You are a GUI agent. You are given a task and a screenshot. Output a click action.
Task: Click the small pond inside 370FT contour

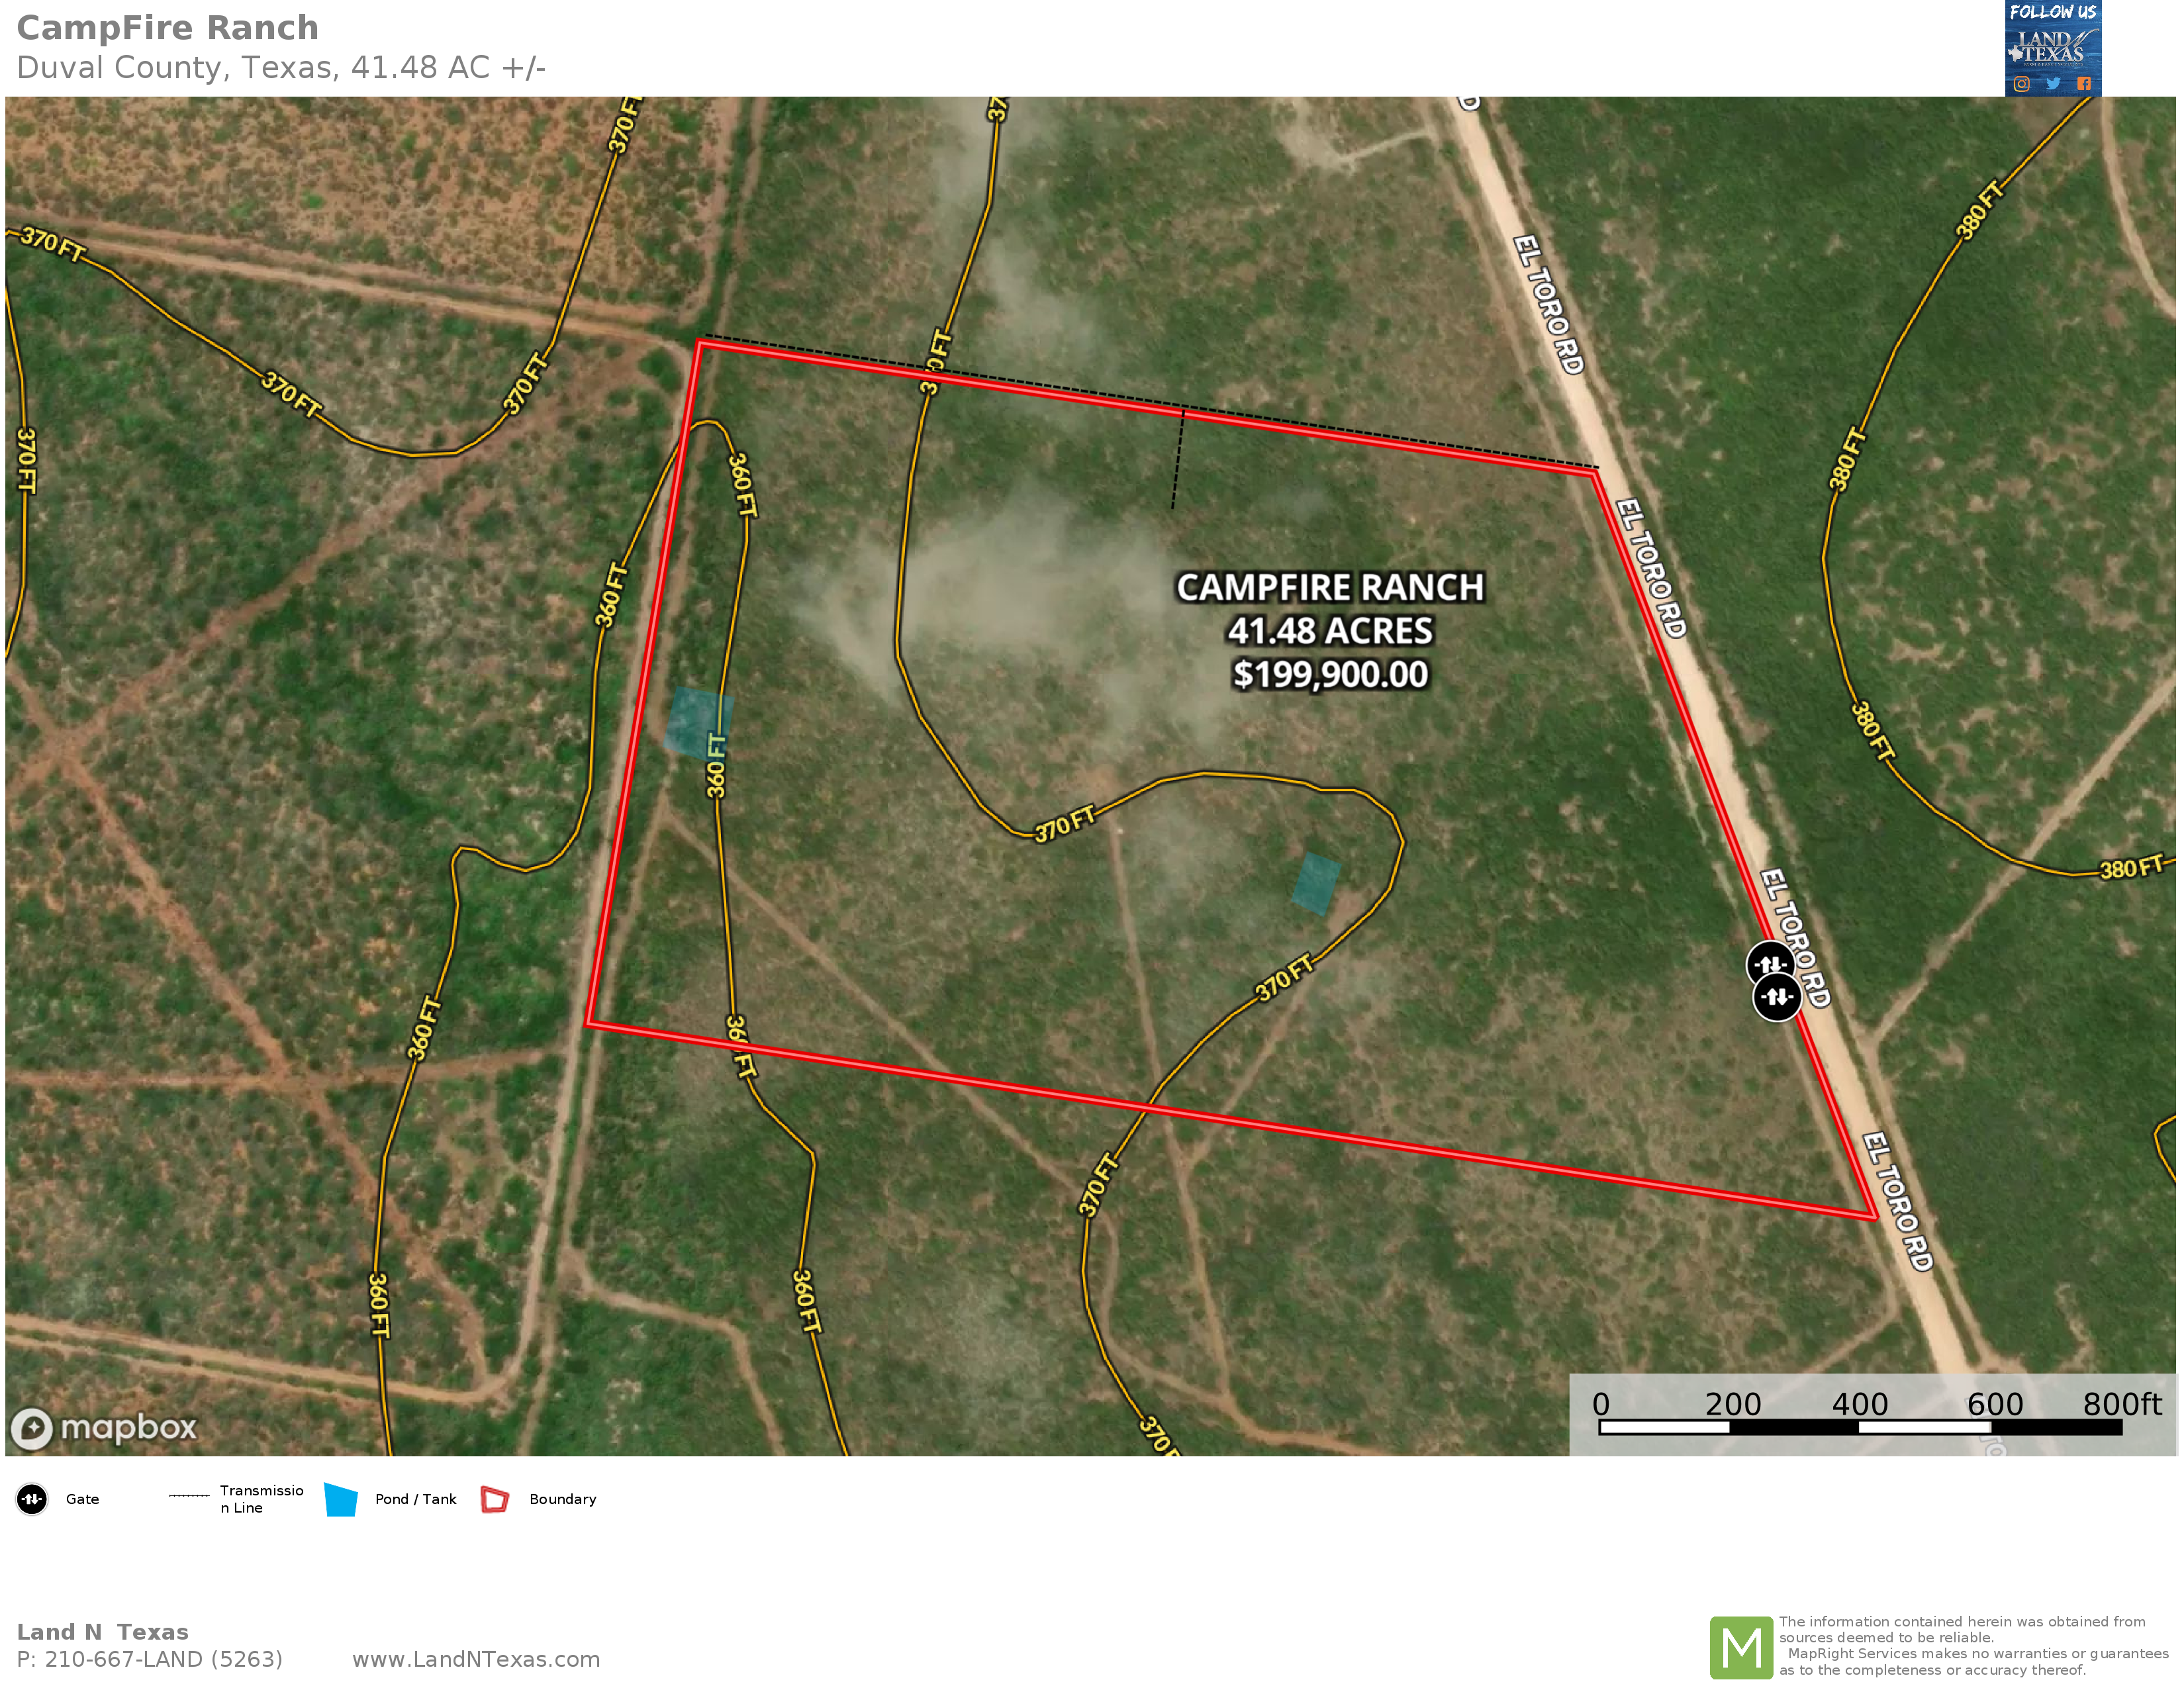coord(1315,884)
